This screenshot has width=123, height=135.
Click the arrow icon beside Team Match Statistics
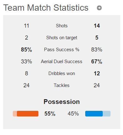tap(99, 8)
